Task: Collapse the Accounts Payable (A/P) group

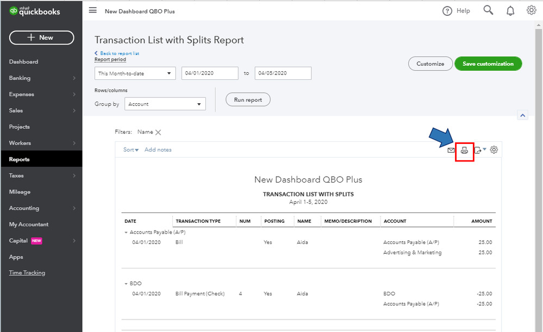Action: [x=126, y=233]
